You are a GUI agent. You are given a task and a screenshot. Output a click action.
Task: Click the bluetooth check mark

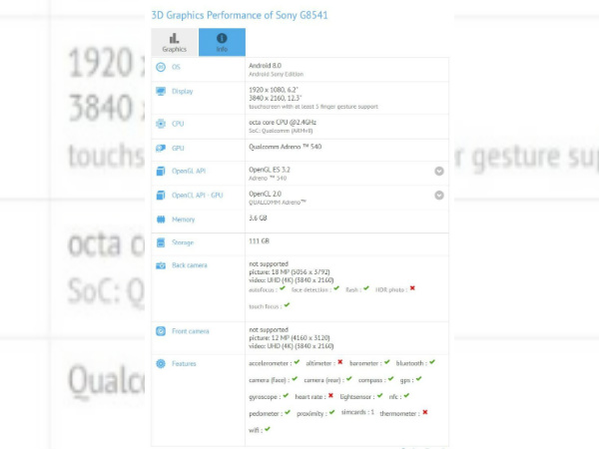click(432, 362)
